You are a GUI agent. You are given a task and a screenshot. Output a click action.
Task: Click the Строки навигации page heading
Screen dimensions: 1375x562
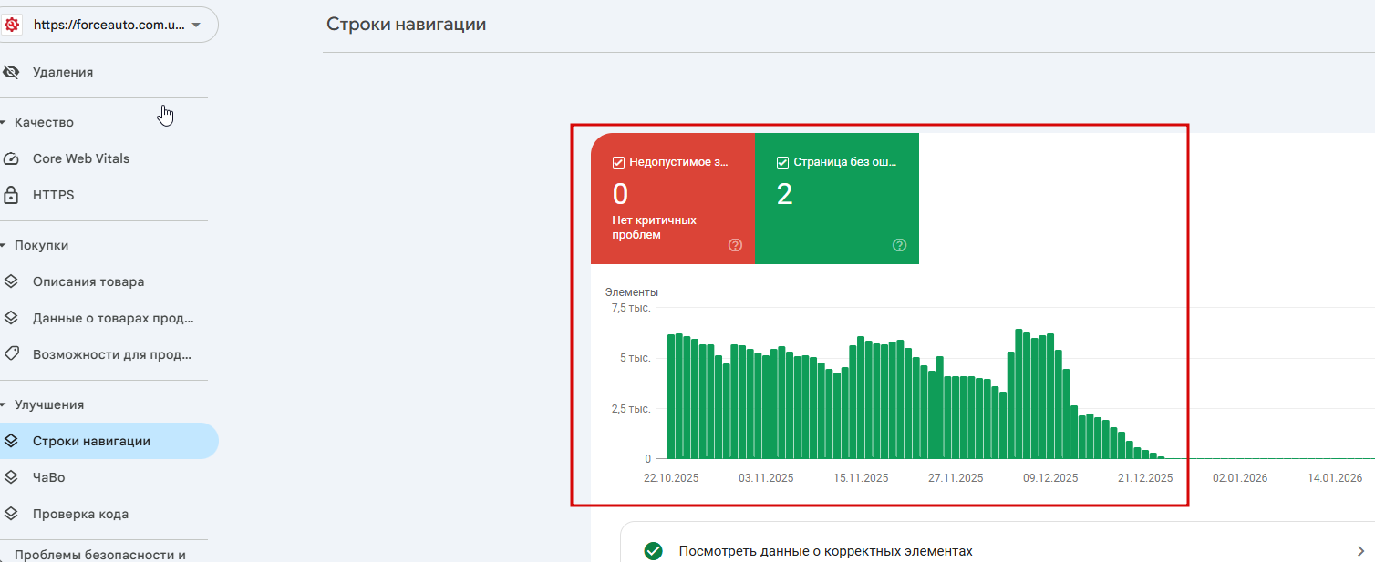406,25
